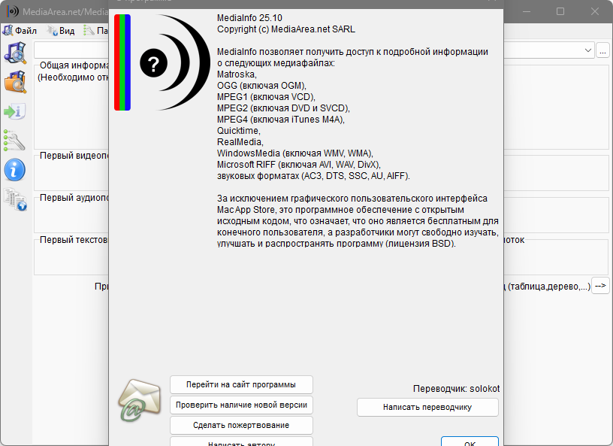Close the main MediaInfo window

(x=595, y=11)
